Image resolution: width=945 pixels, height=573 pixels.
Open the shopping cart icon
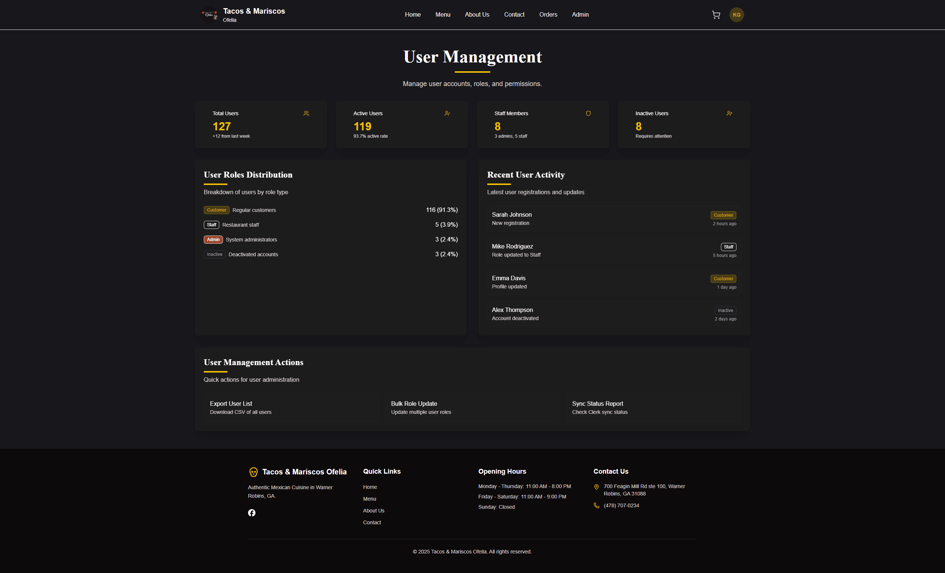(x=716, y=14)
